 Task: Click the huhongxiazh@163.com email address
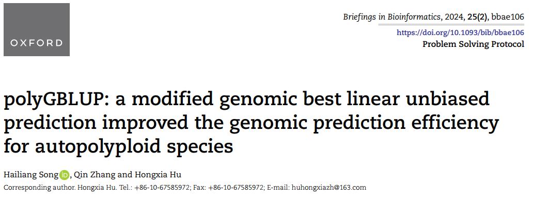tap(328, 188)
